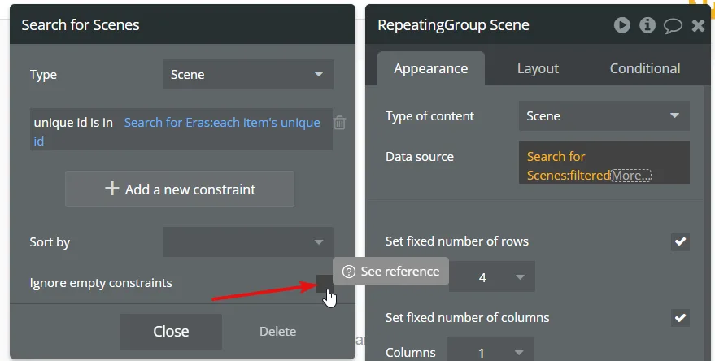
Task: Switch to the Layout tab
Action: click(x=538, y=68)
